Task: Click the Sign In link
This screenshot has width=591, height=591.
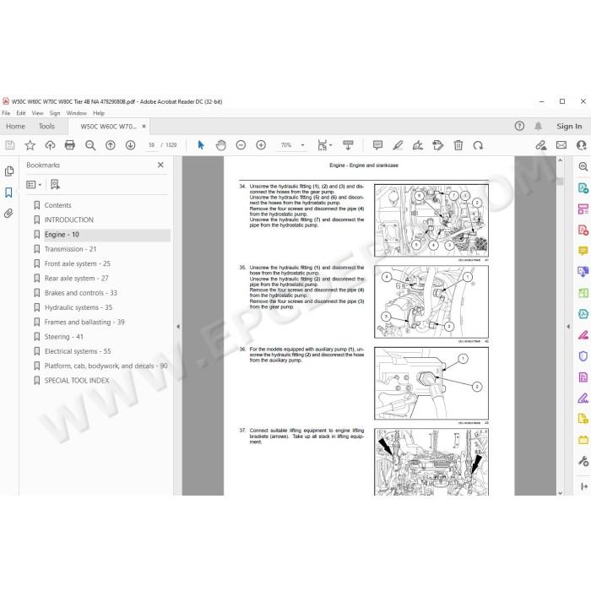Action: pos(569,127)
